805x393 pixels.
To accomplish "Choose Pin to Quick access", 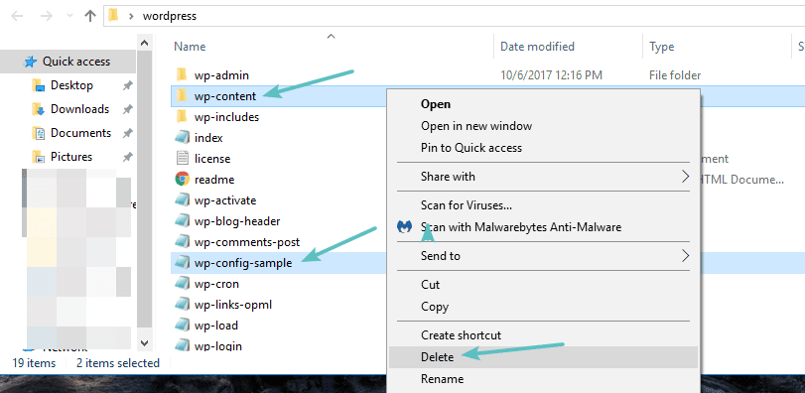I will [x=545, y=148].
